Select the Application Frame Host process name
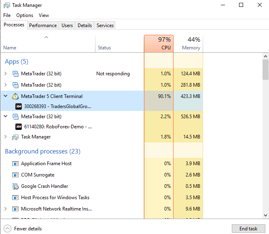Image resolution: width=269 pixels, height=234 pixels. (x=47, y=164)
